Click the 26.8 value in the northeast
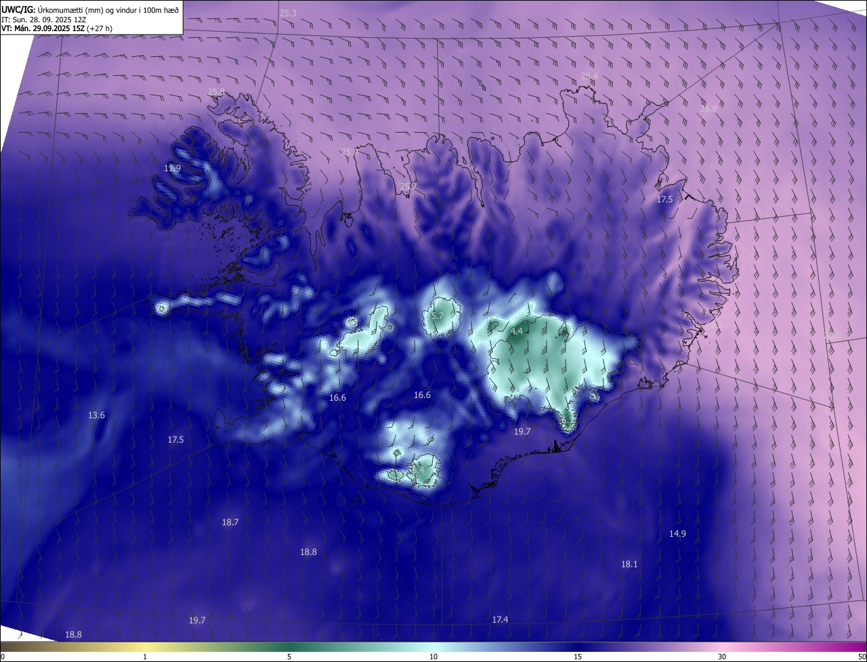Viewport: 867px width, 662px height. tap(709, 108)
